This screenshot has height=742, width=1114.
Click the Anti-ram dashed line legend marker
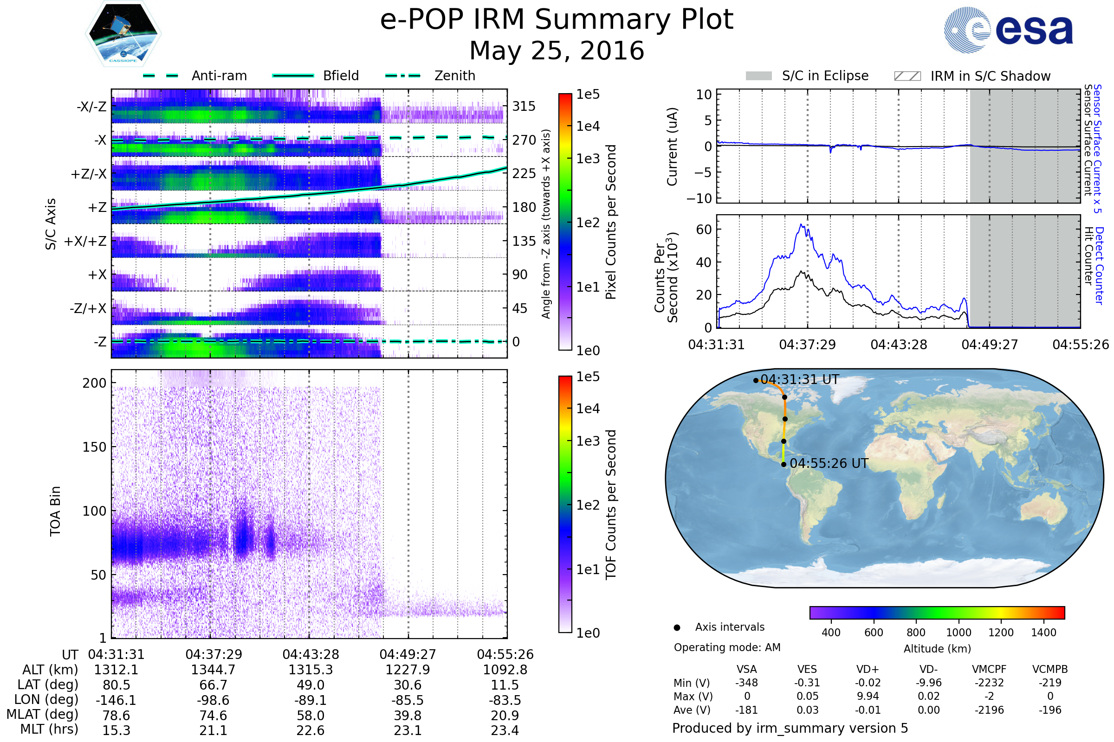click(160, 76)
